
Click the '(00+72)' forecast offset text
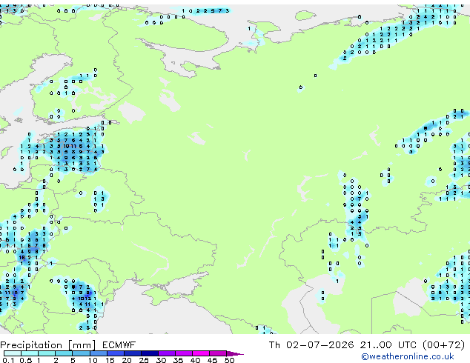tap(443, 345)
